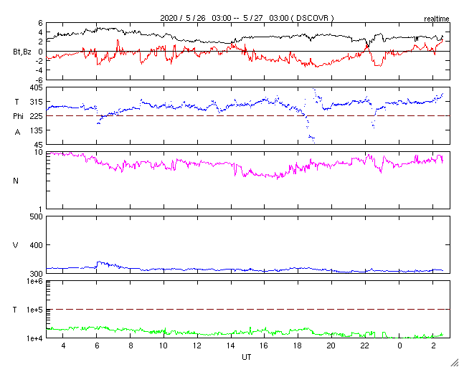Click the 'T' label above Phi

point(16,102)
